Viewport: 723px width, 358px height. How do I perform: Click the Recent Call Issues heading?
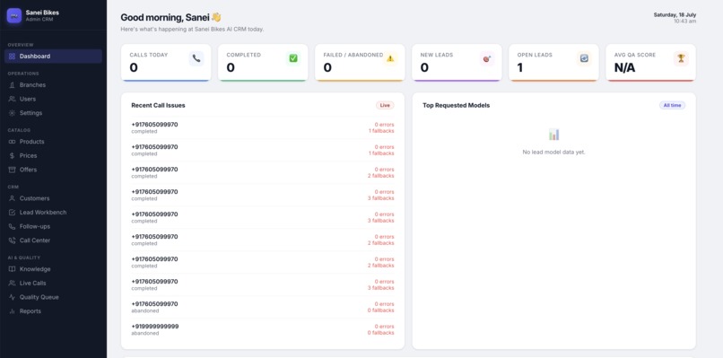[x=158, y=105]
